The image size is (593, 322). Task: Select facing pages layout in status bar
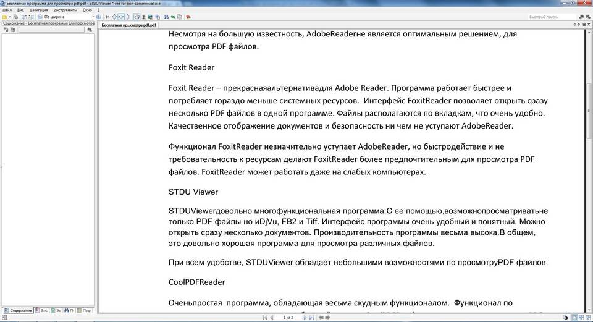581,318
